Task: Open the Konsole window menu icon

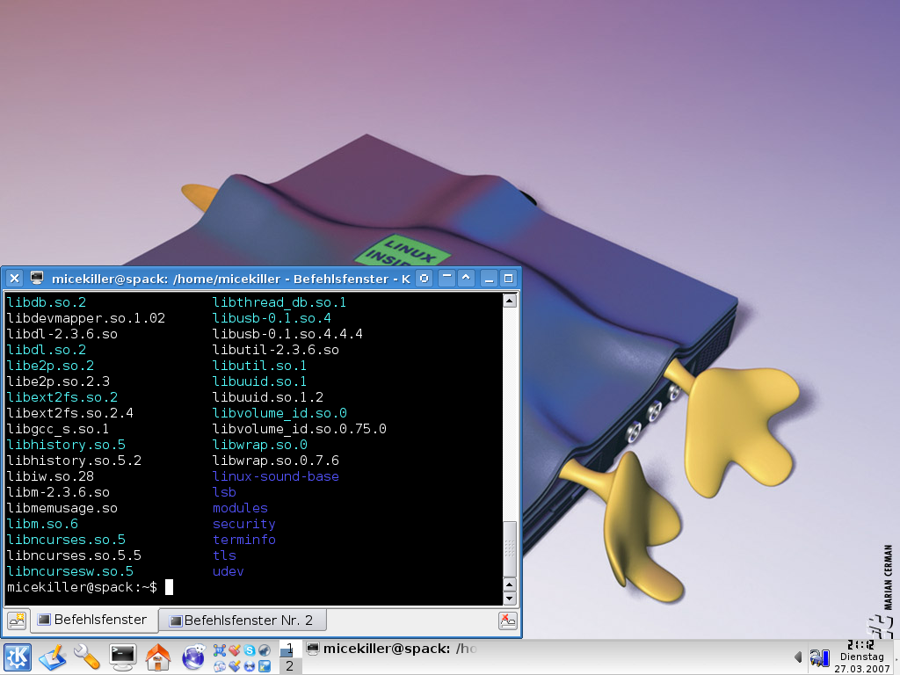Action: click(37, 279)
